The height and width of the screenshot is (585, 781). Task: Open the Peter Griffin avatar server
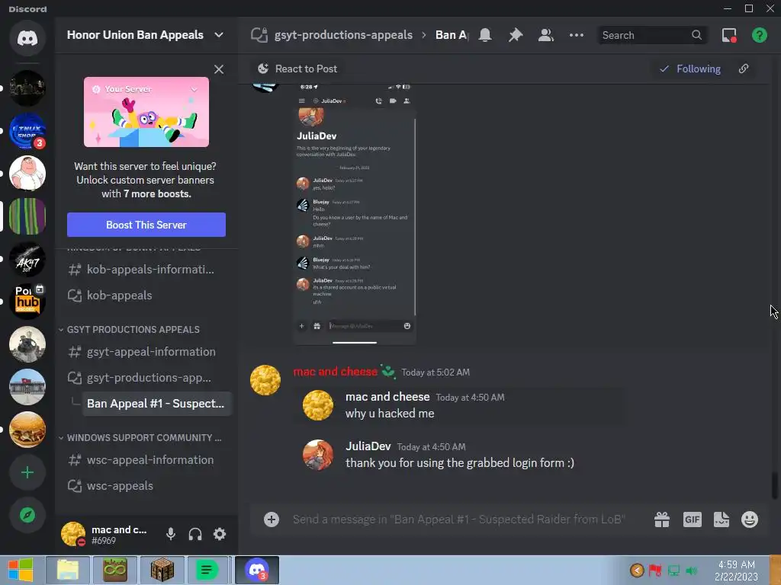tap(27, 174)
